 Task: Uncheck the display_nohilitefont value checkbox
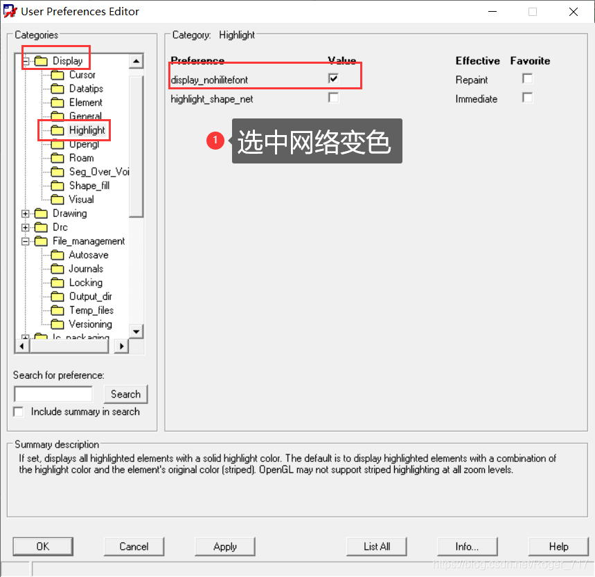click(334, 79)
